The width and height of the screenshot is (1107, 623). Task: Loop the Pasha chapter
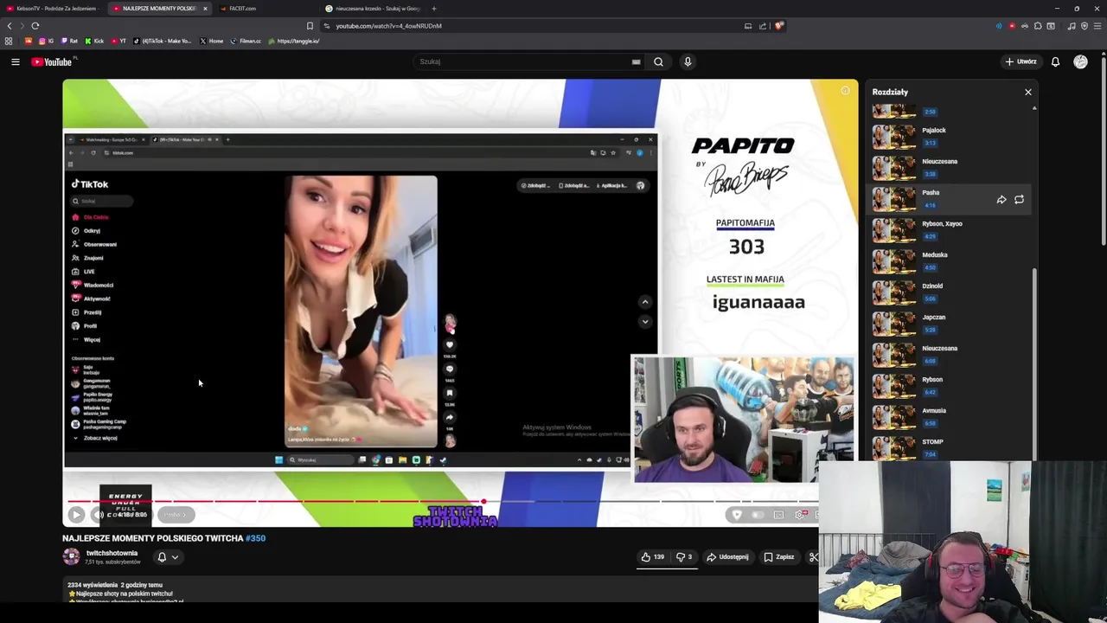(1019, 199)
